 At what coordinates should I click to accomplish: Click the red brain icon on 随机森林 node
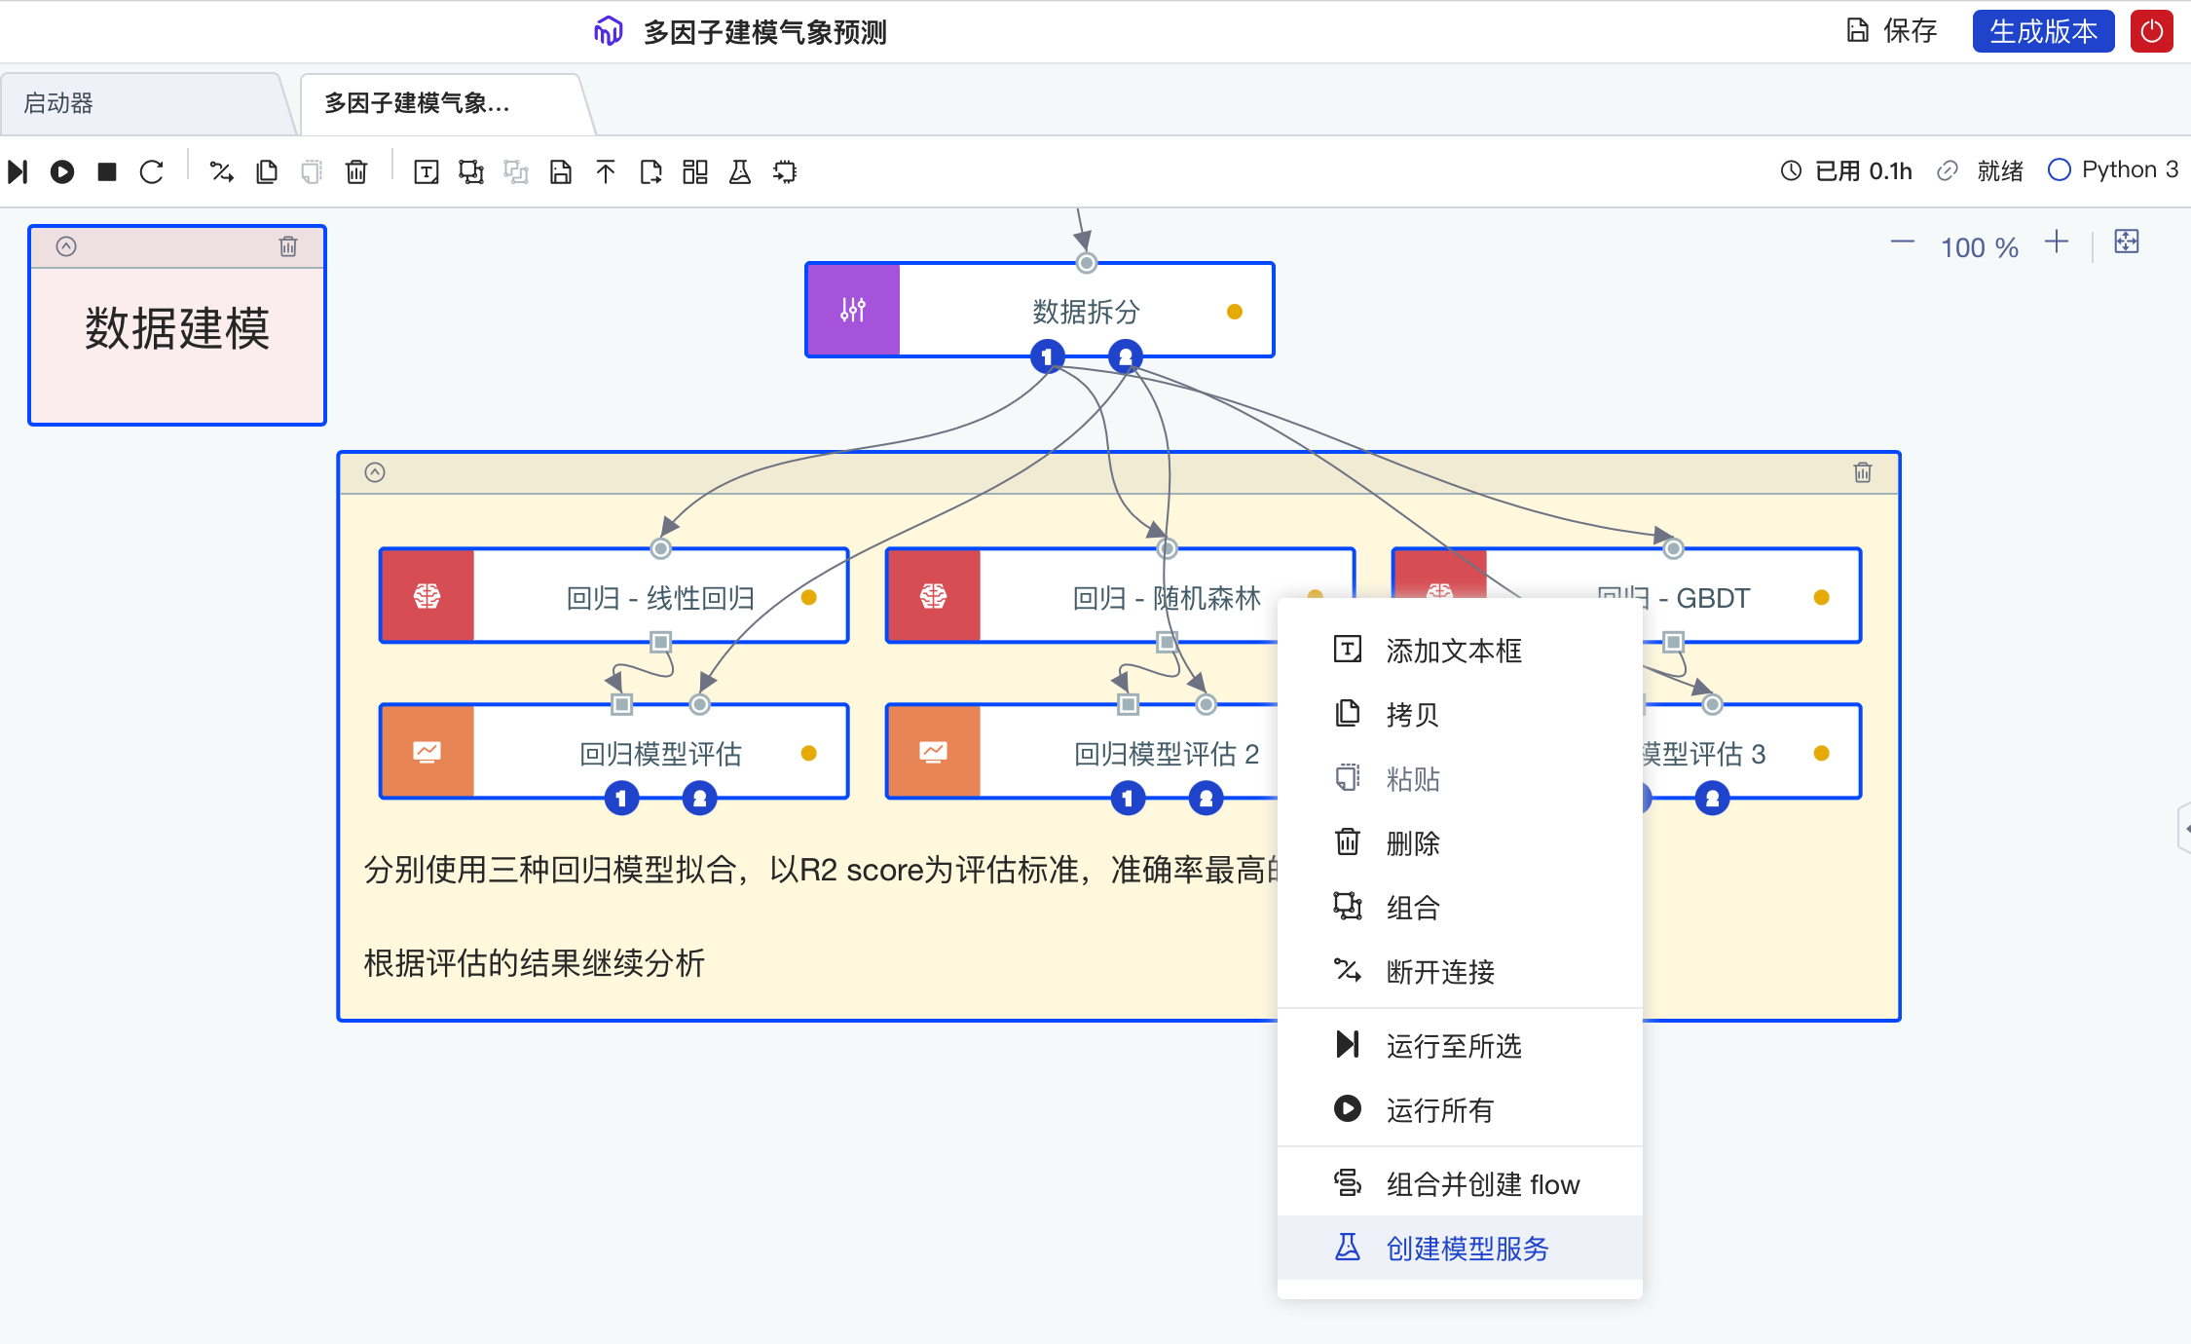[x=933, y=596]
